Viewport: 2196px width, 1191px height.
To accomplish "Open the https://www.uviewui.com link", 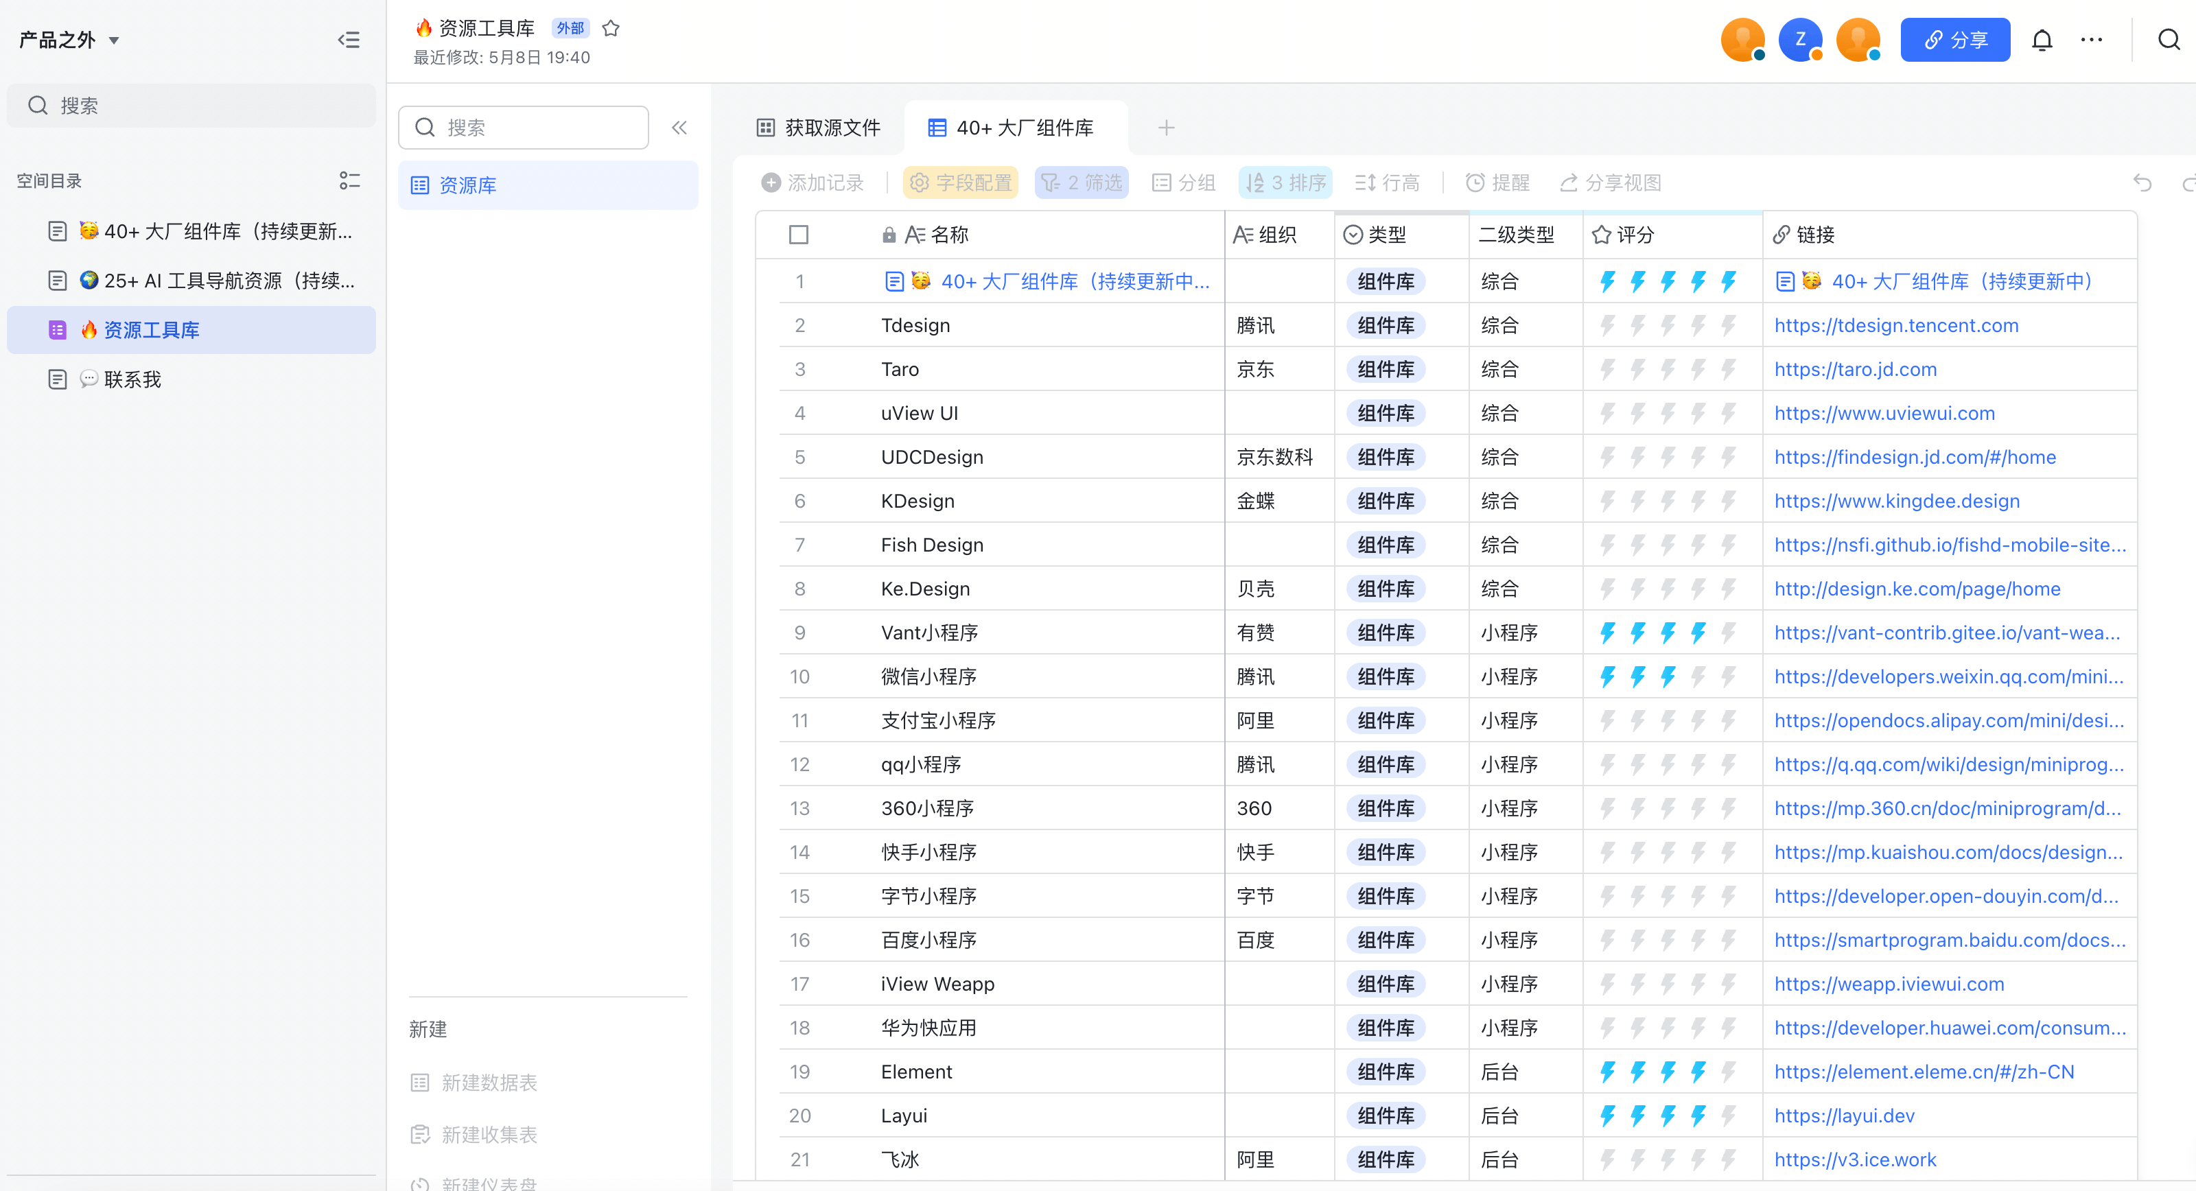I will [x=1884, y=414].
